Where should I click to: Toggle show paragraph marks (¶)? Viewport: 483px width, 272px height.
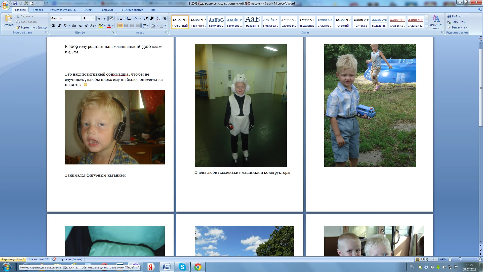click(x=165, y=18)
